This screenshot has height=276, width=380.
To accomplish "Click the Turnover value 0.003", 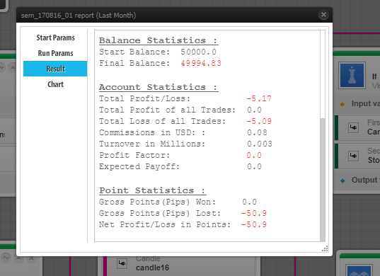I will [x=260, y=144].
